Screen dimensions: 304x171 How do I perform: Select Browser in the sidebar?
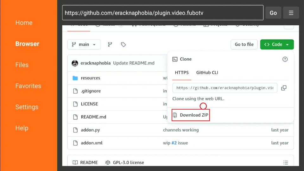pyautogui.click(x=27, y=44)
